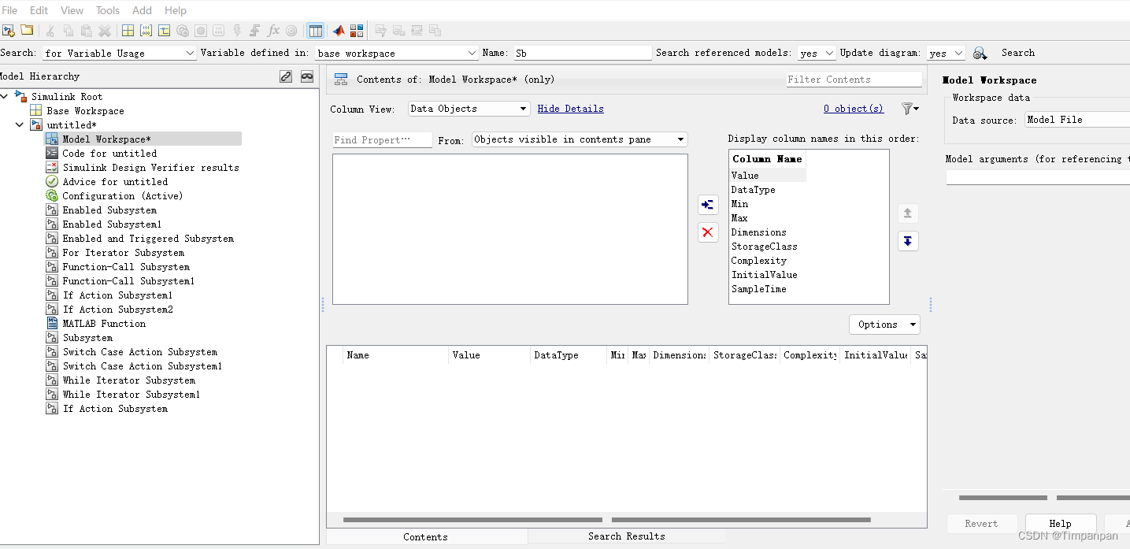Collapse the untitled model tree node
The image size is (1130, 549).
coord(19,124)
